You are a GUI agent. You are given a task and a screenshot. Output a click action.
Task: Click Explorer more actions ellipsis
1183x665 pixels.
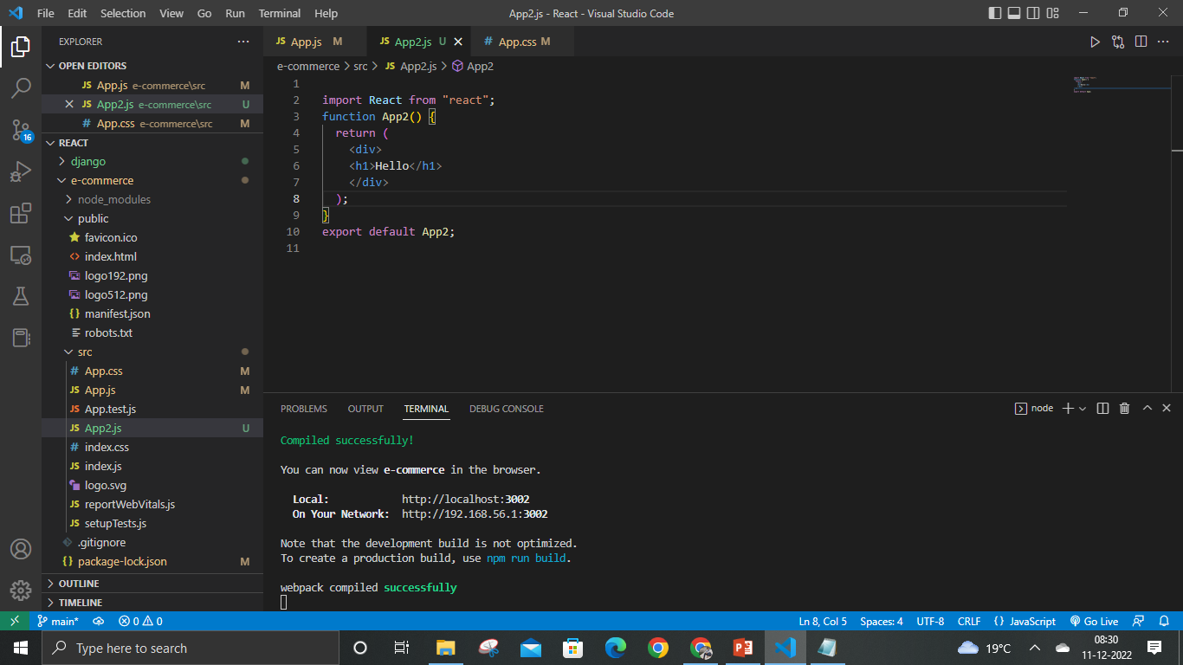[x=243, y=42]
